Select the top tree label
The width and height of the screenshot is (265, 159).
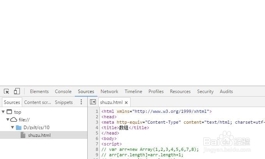[x=18, y=112]
